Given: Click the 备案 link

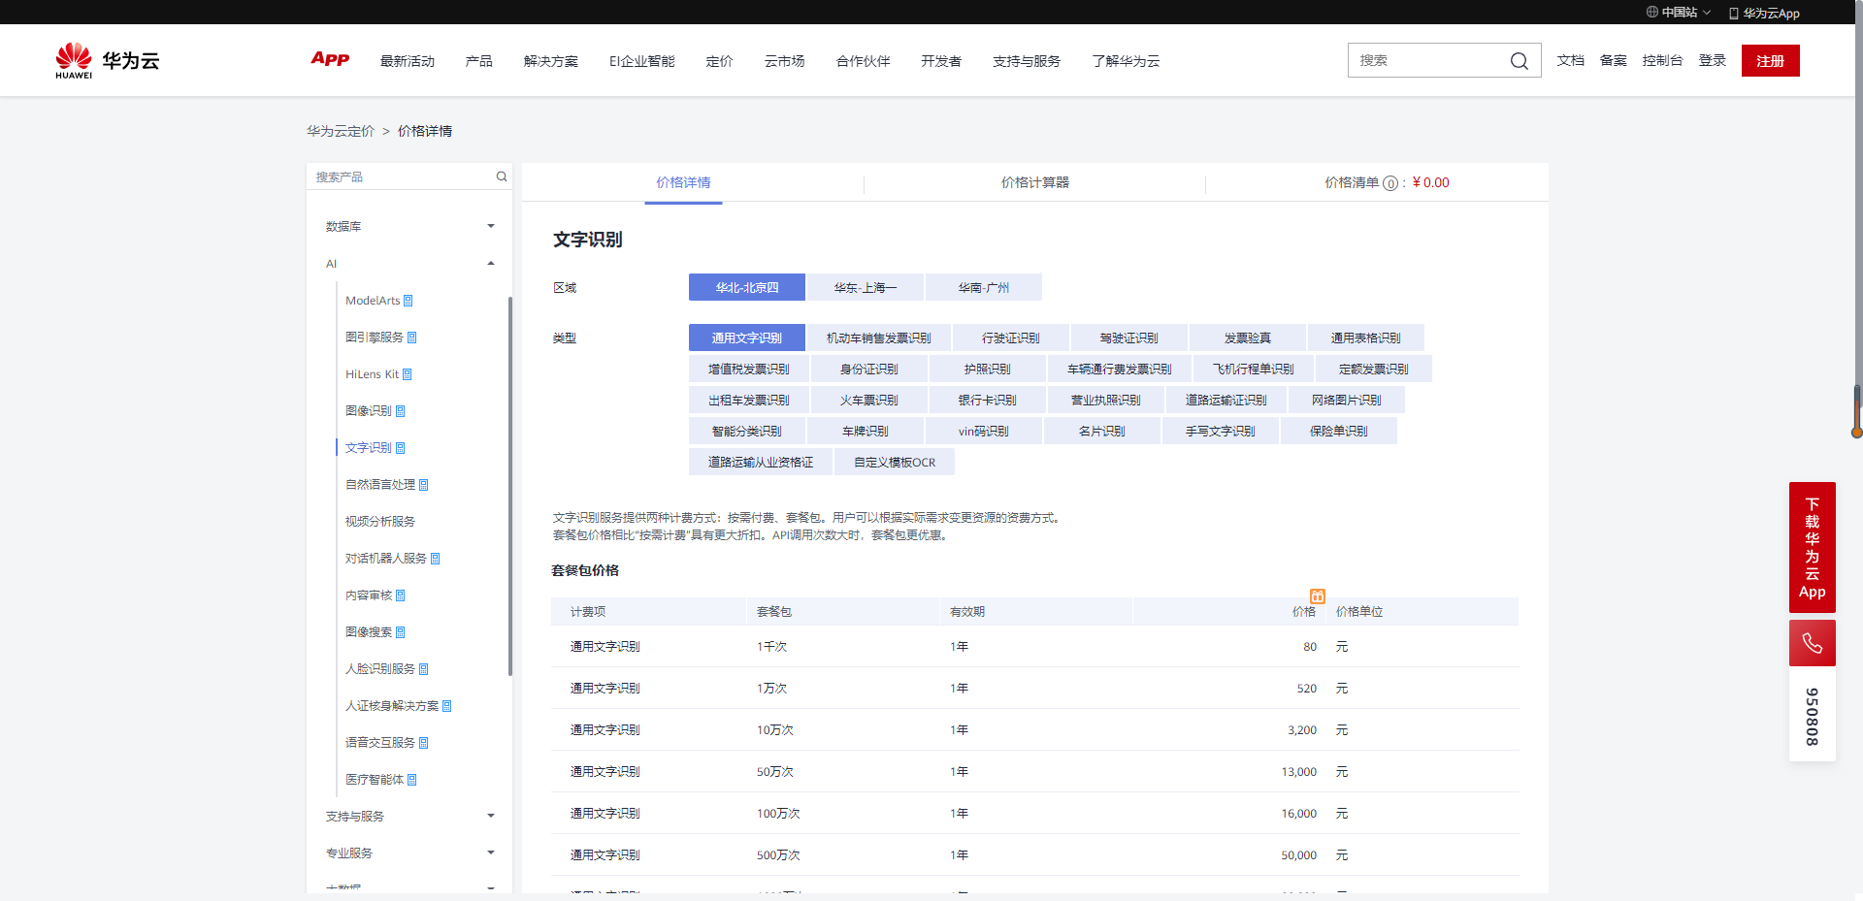Looking at the screenshot, I should [x=1614, y=60].
